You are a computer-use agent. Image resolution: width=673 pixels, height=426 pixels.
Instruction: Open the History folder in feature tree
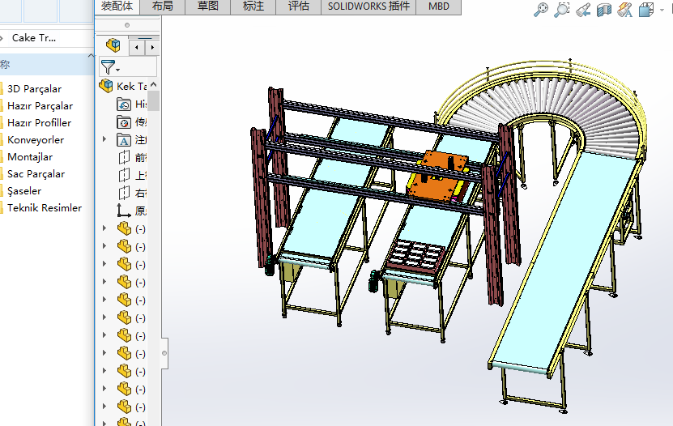coord(124,104)
